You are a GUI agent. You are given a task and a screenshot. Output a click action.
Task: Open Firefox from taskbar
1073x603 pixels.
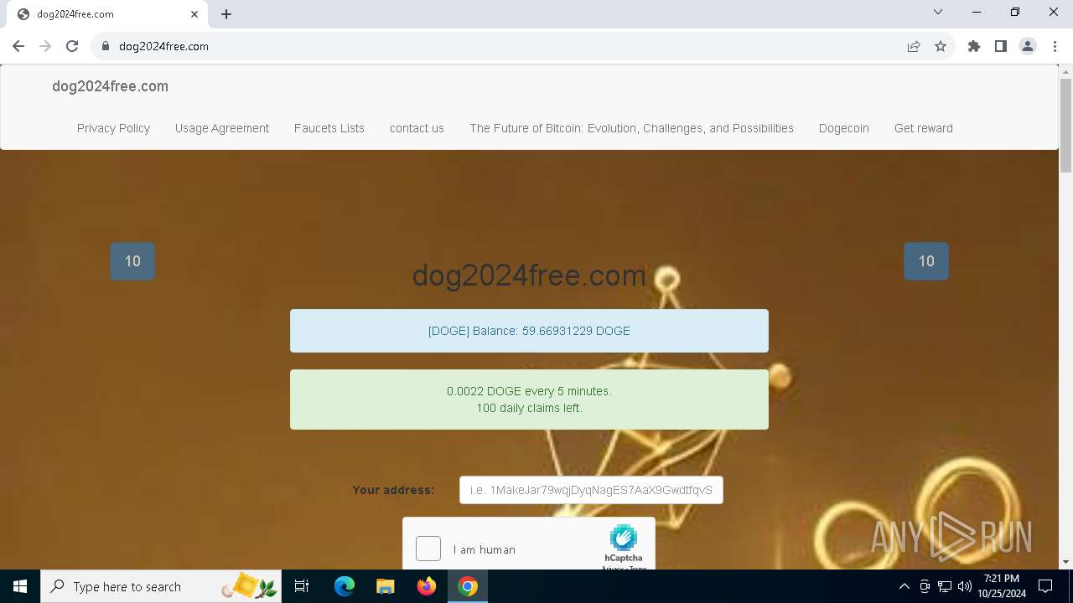pos(427,586)
